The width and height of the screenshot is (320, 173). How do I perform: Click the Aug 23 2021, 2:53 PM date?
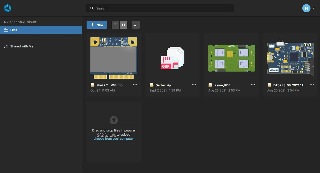[x=224, y=90]
